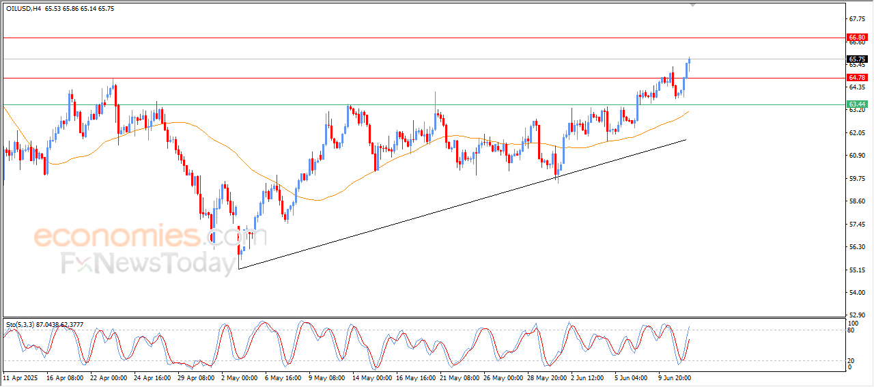Click the 2 May 00:00 date label

click(x=240, y=377)
